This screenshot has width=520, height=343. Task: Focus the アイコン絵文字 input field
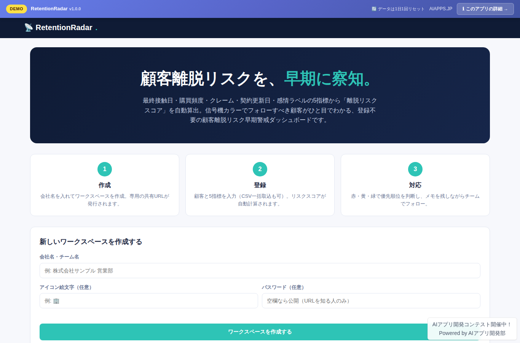(149, 301)
